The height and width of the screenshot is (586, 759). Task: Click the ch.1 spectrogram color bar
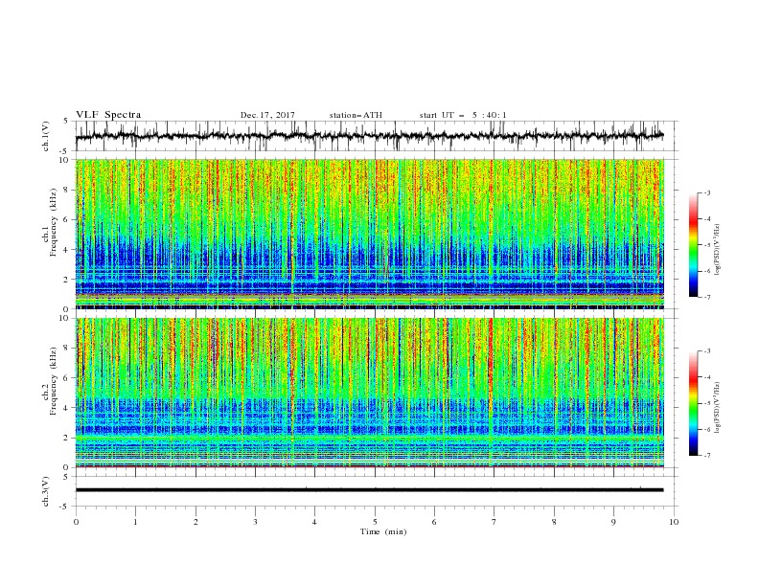(693, 245)
